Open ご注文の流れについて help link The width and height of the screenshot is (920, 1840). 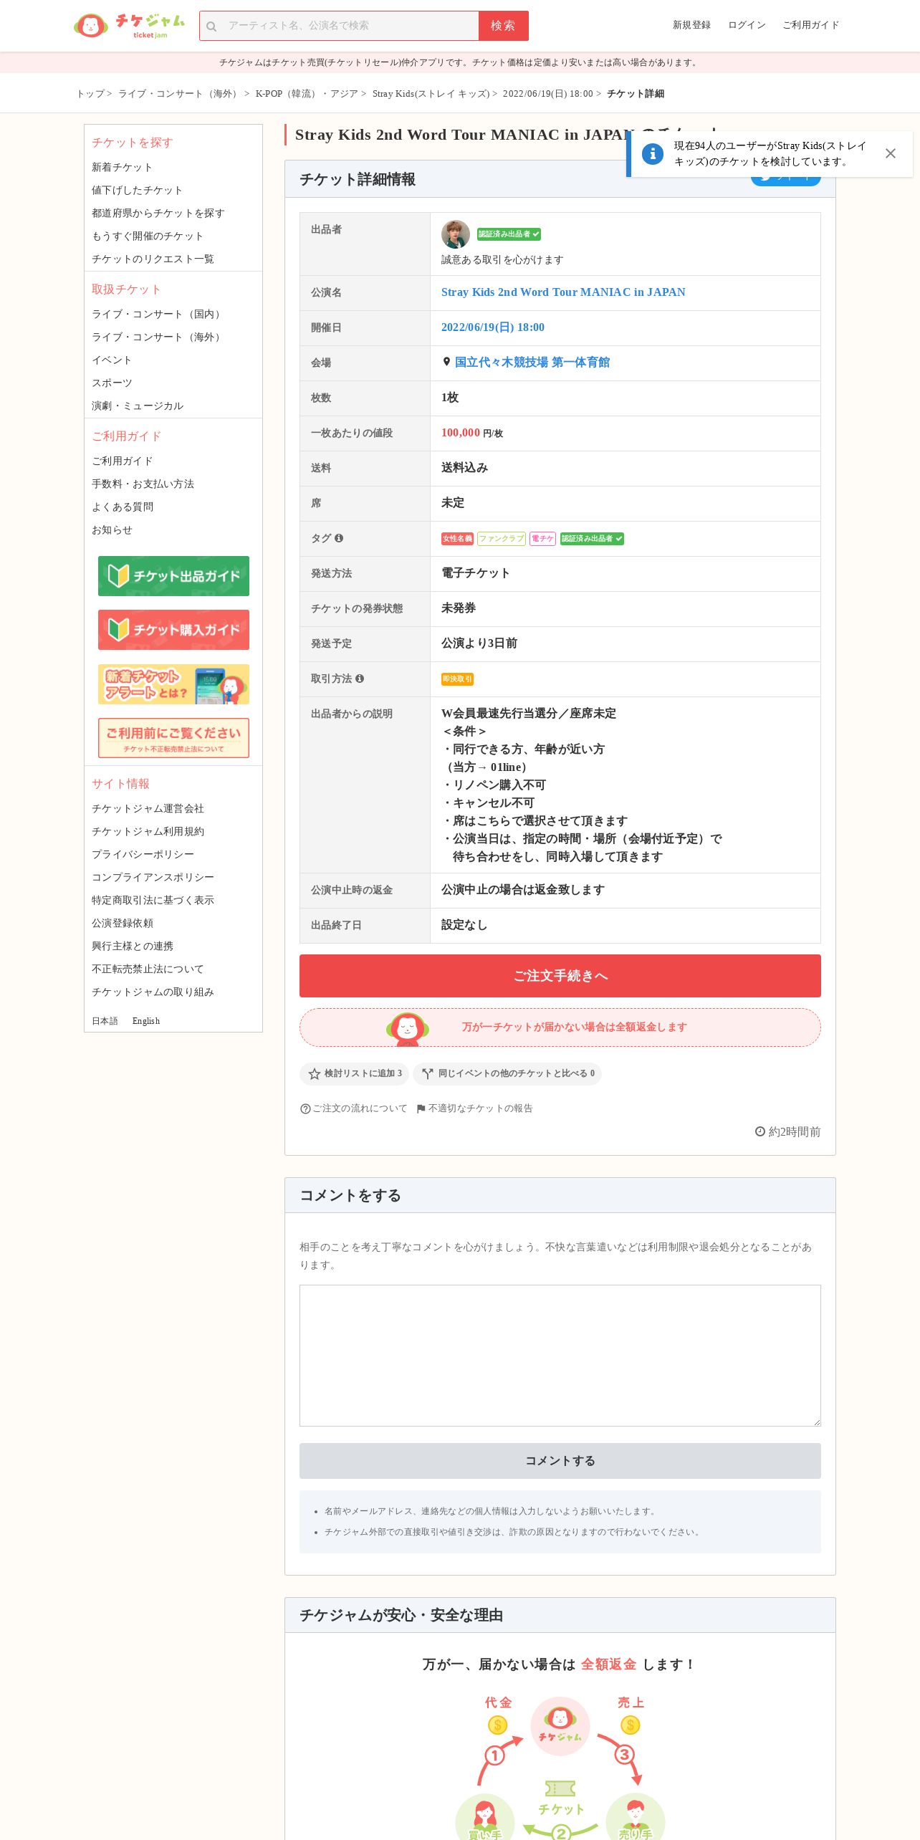click(353, 1108)
